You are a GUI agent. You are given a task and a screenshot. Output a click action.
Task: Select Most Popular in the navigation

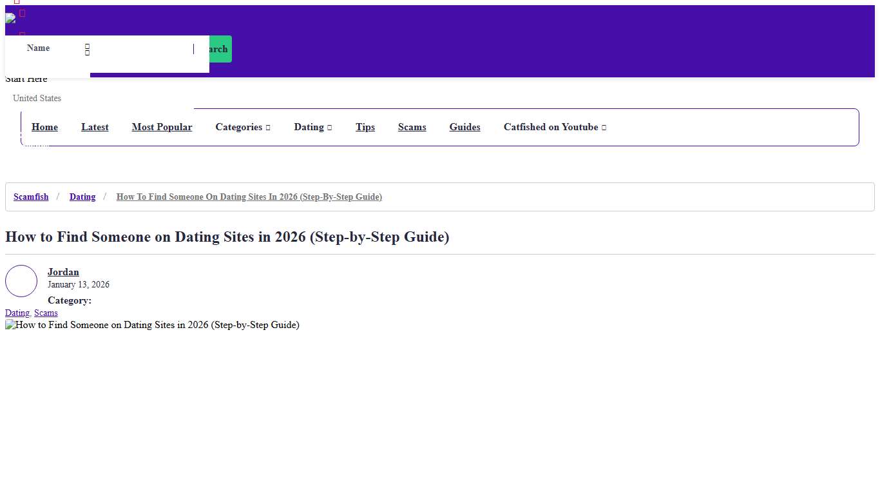(x=162, y=127)
